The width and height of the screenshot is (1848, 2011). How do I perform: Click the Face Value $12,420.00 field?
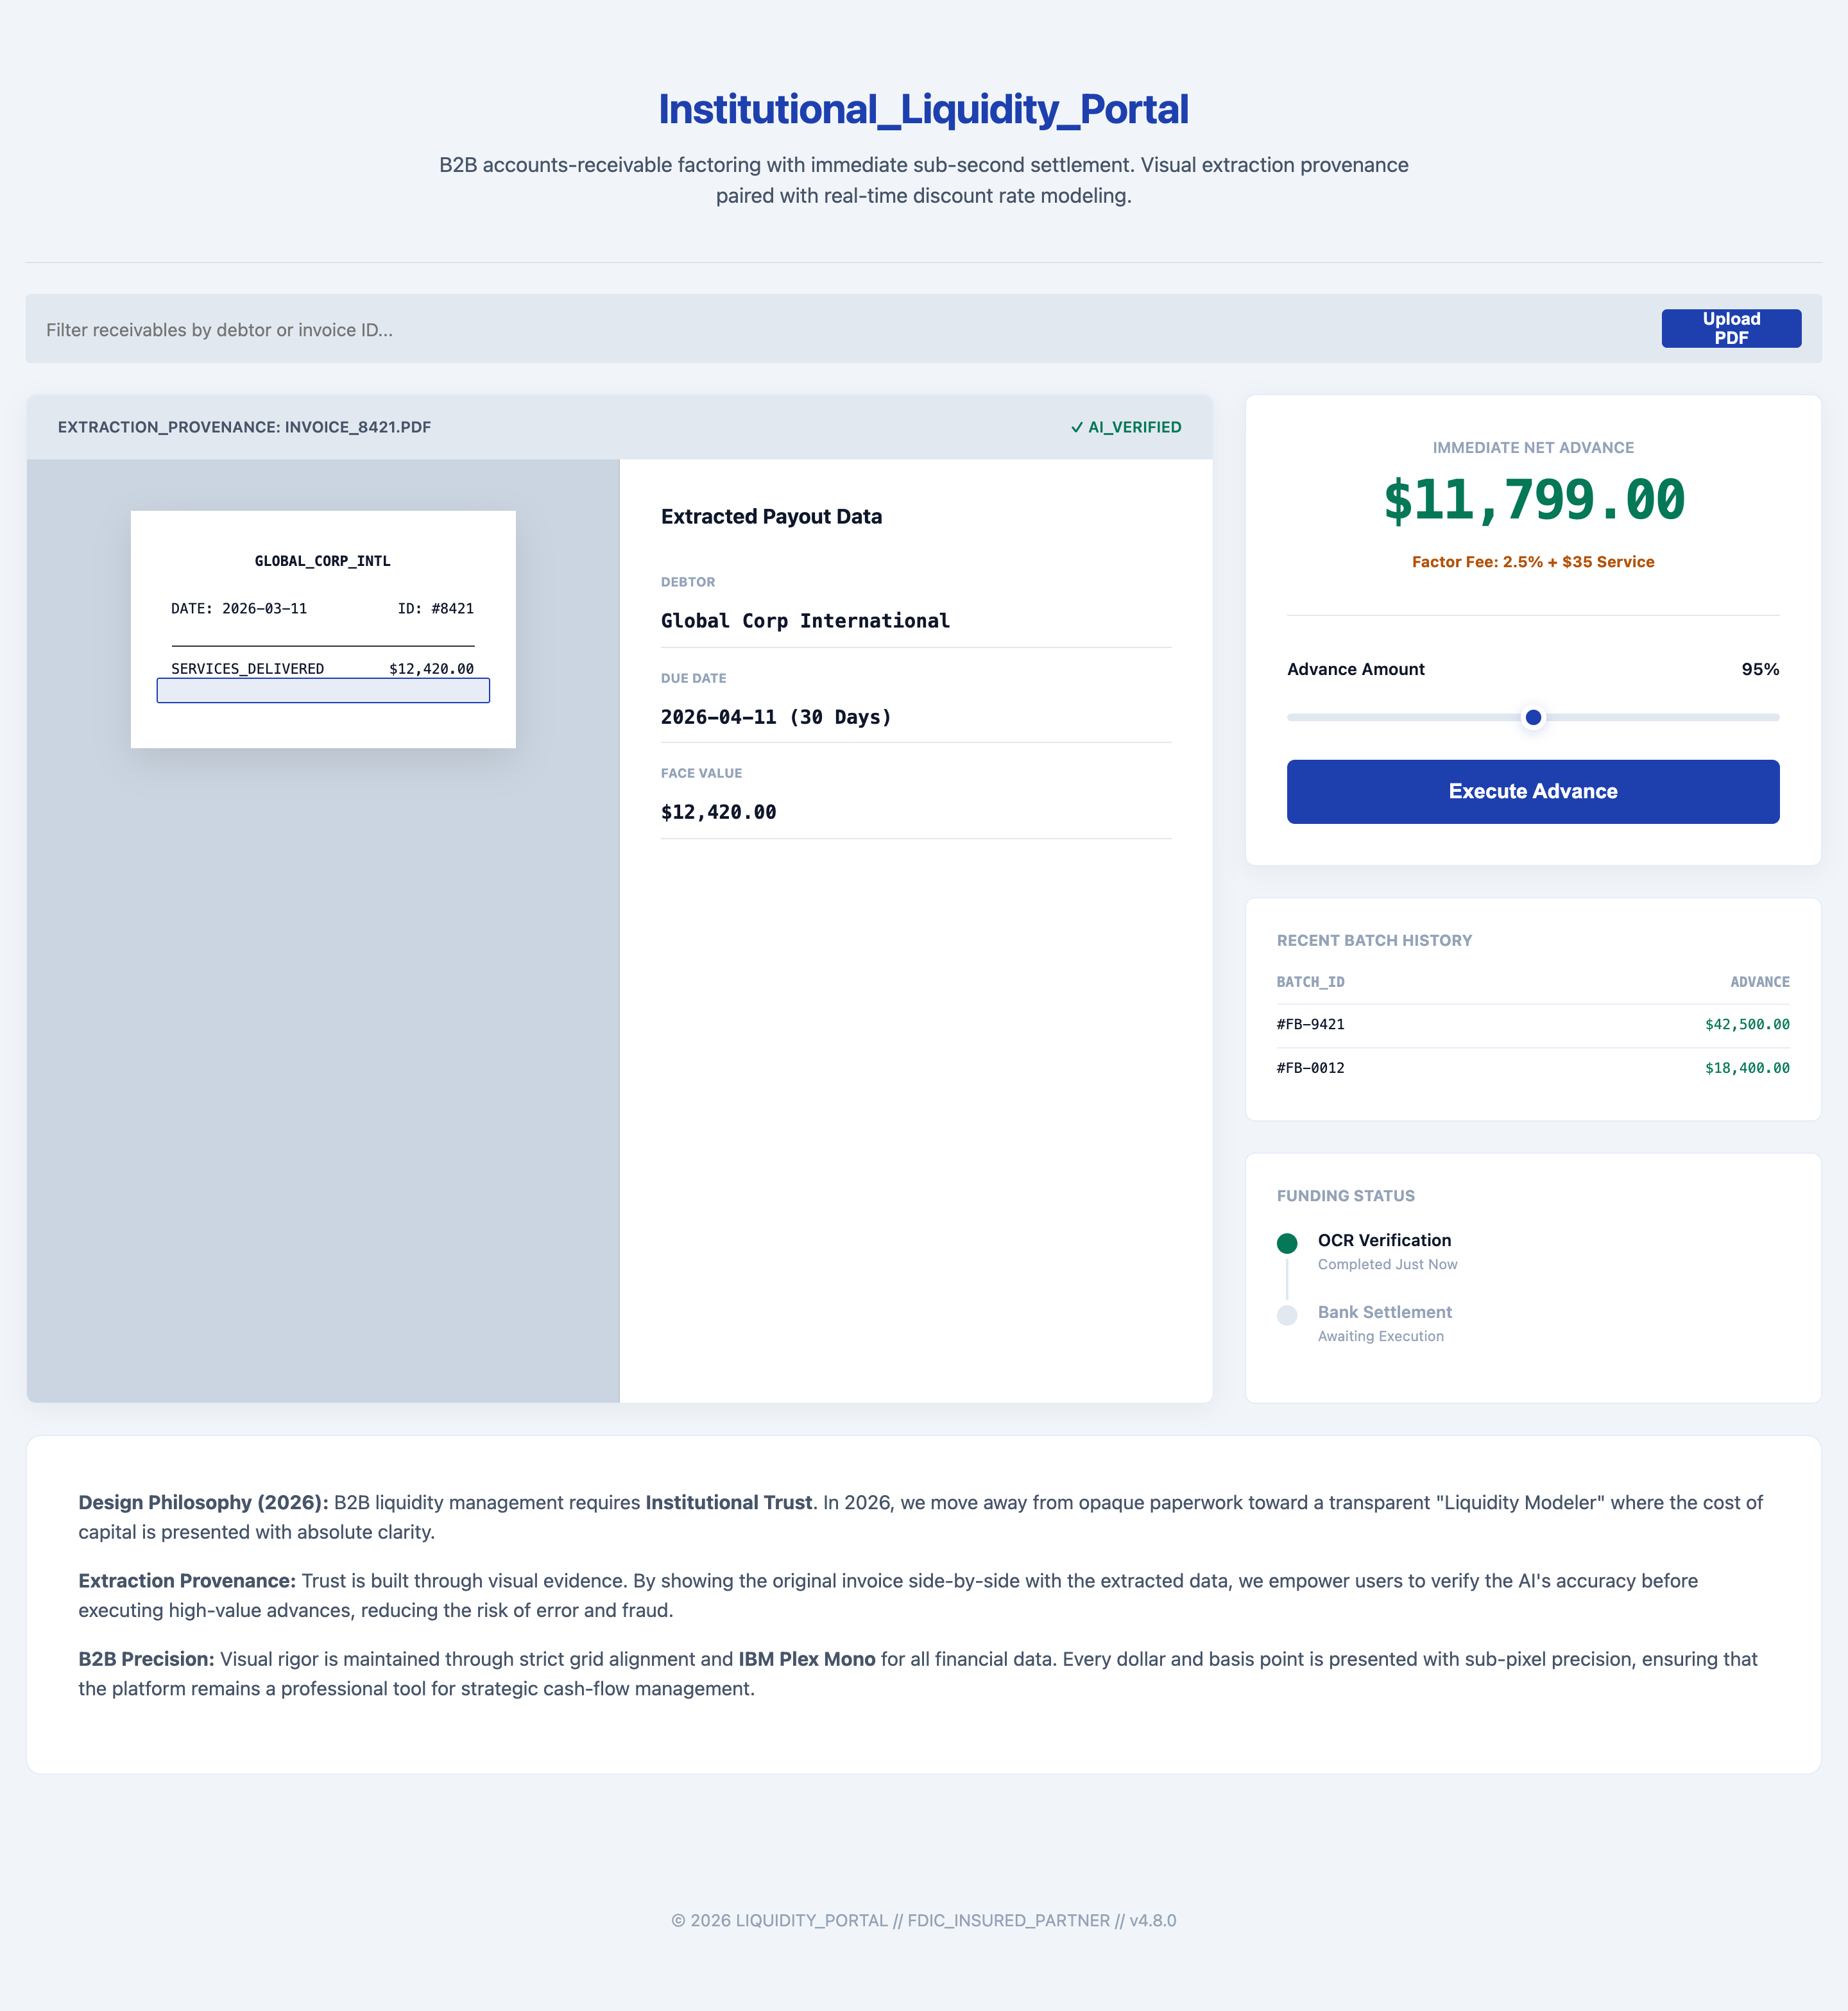coord(718,812)
